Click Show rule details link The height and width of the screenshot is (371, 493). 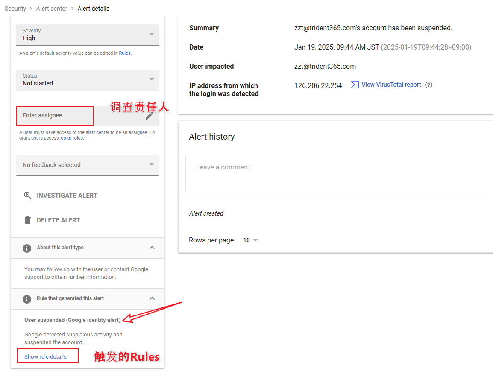45,356
